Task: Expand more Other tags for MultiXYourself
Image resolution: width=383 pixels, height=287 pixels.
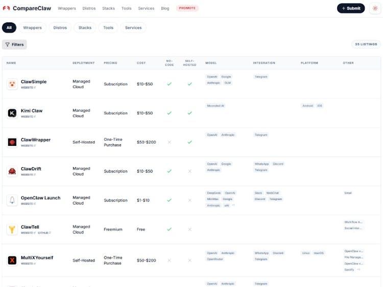Action: [359, 269]
